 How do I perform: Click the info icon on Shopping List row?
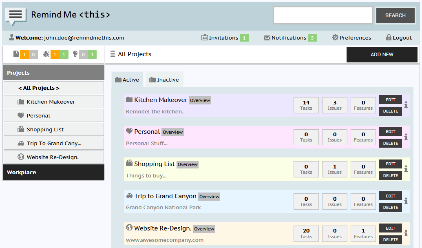point(406,169)
